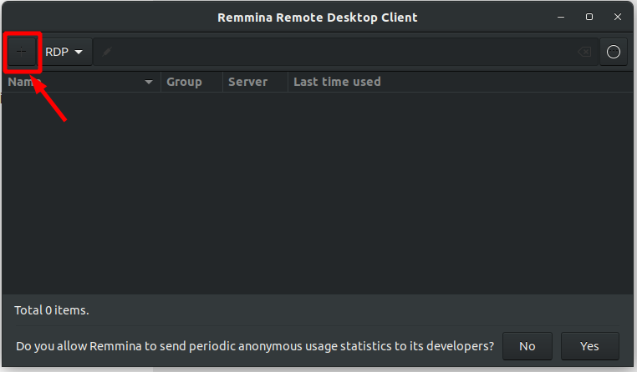Click the empty connection list area
The height and width of the screenshot is (372, 637).
[318, 192]
